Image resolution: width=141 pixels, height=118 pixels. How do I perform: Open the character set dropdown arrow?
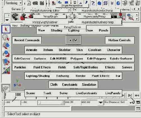[101, 103]
